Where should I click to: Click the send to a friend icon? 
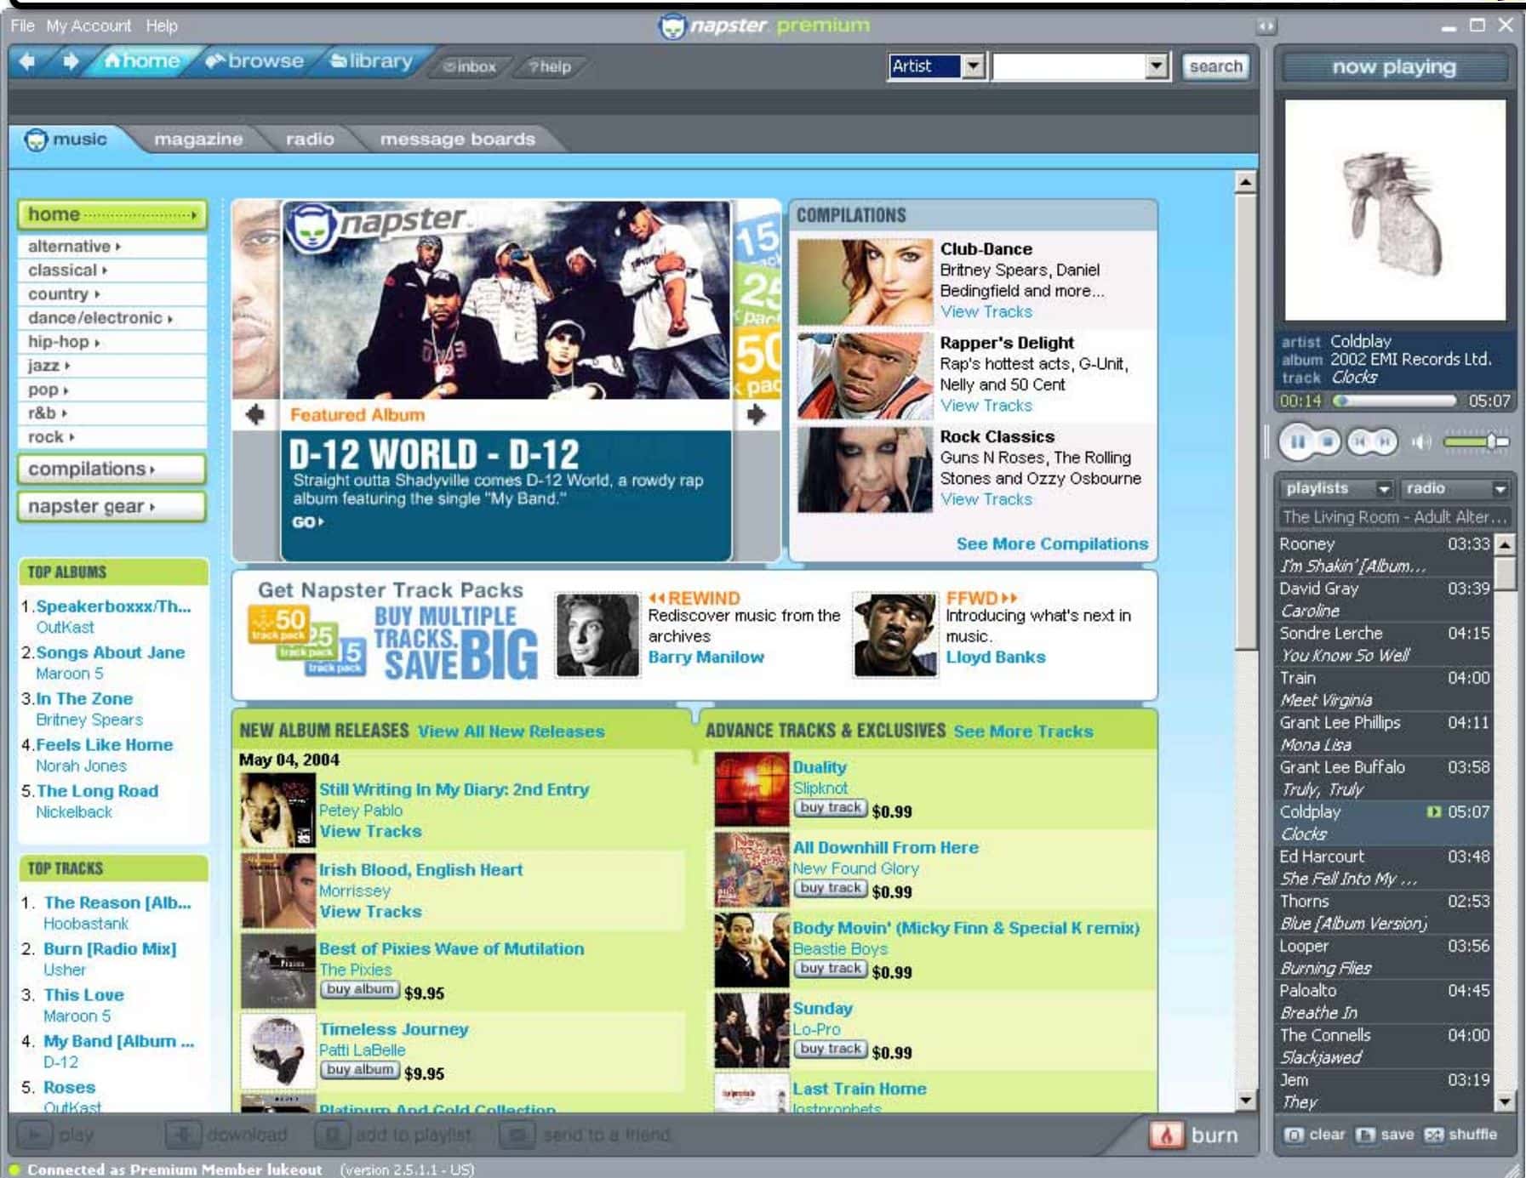517,1135
